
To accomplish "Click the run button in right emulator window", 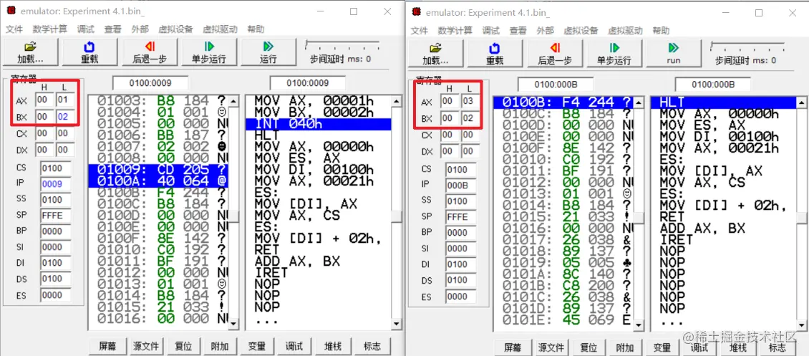I will click(x=673, y=54).
